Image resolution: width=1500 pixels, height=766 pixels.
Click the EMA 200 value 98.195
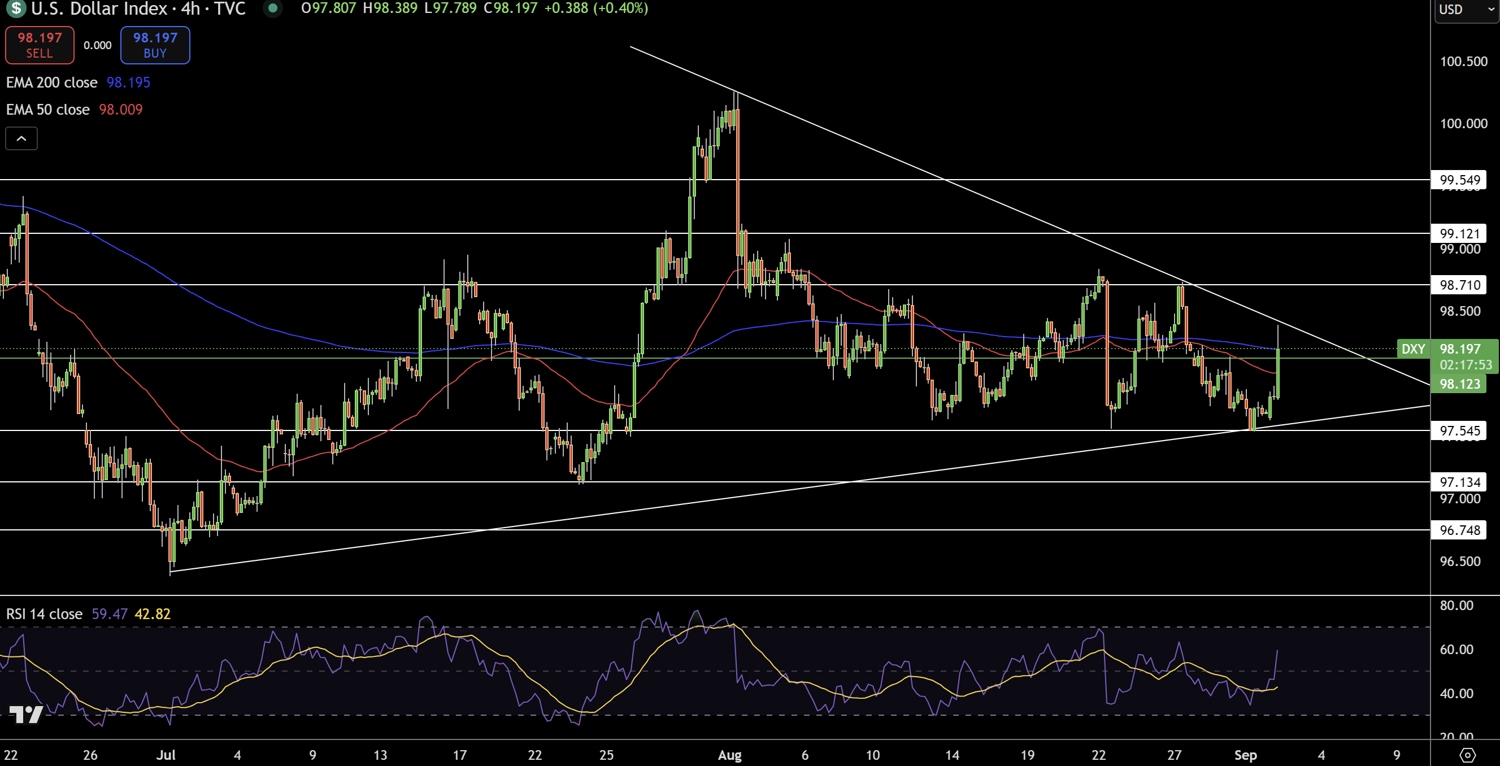128,82
